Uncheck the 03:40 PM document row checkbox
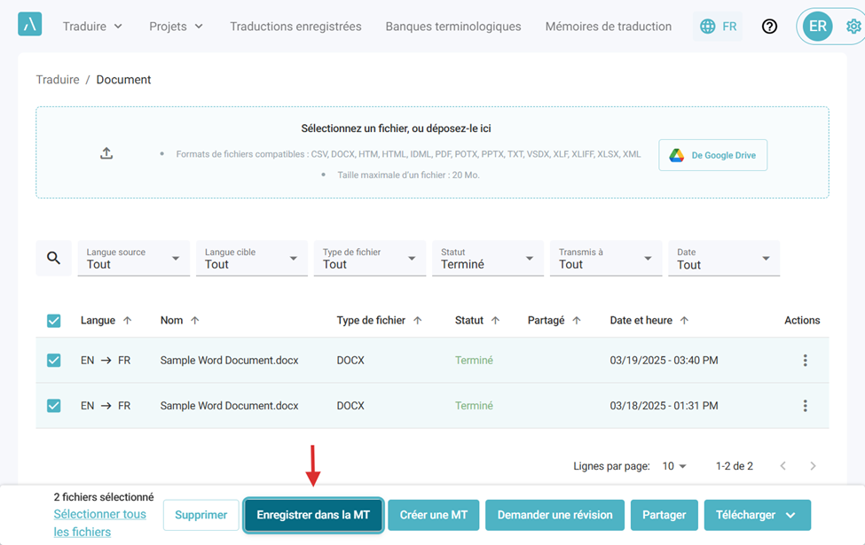 (x=53, y=361)
